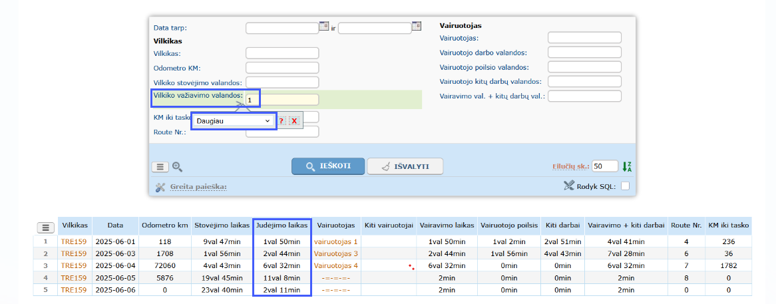Focus the Odometro KM input field
Image resolution: width=776 pixels, height=304 pixels.
[282, 68]
